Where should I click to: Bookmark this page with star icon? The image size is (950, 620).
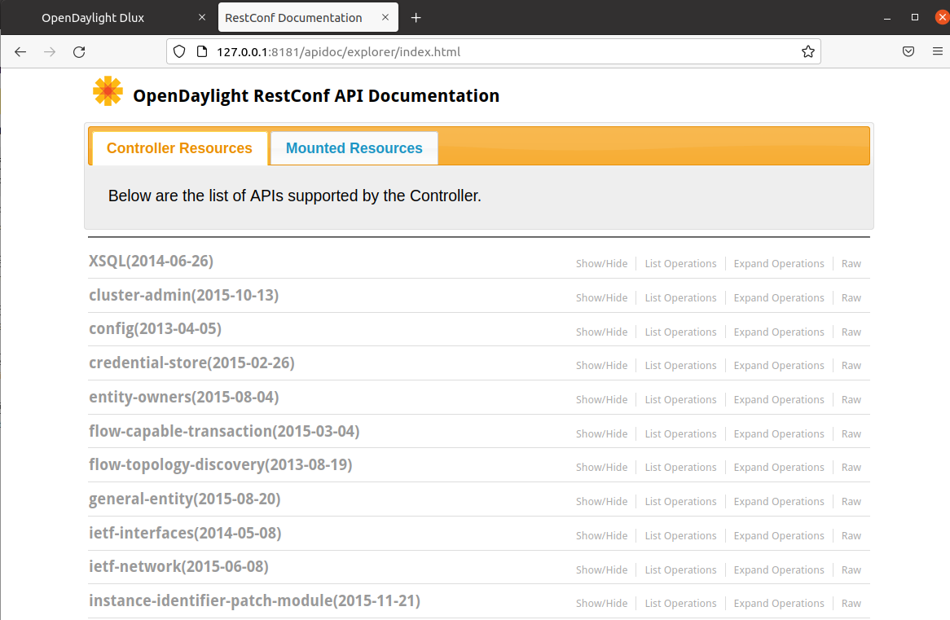[807, 51]
